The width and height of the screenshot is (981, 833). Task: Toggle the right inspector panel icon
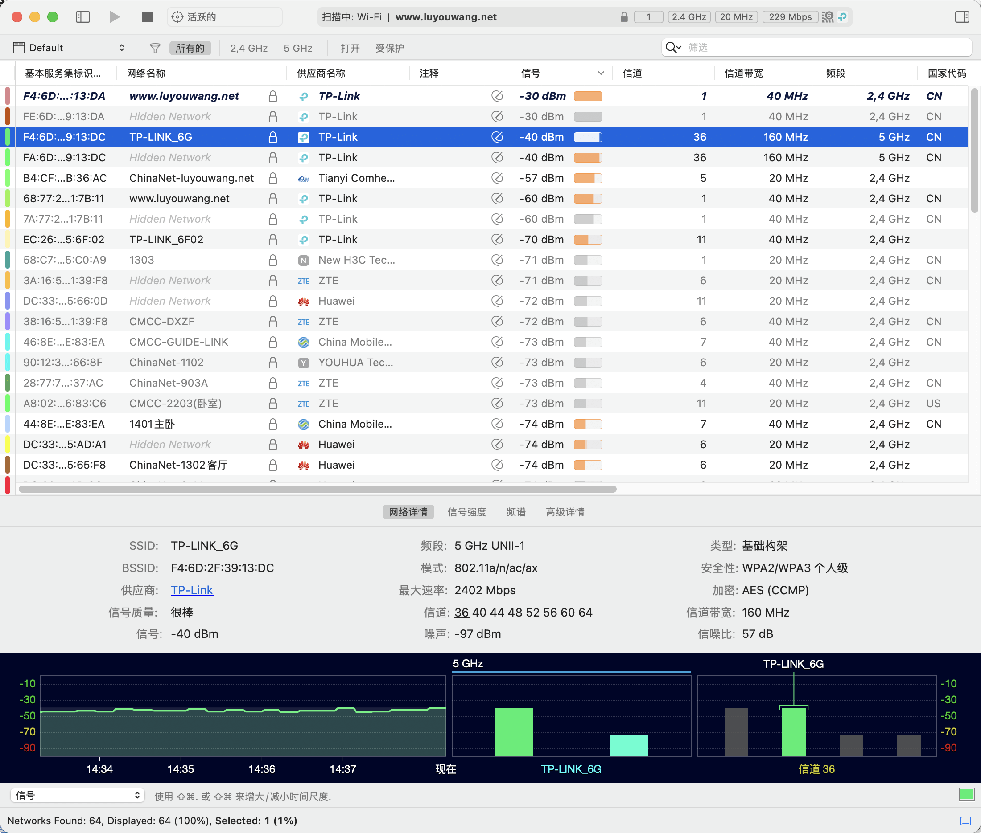pos(962,17)
